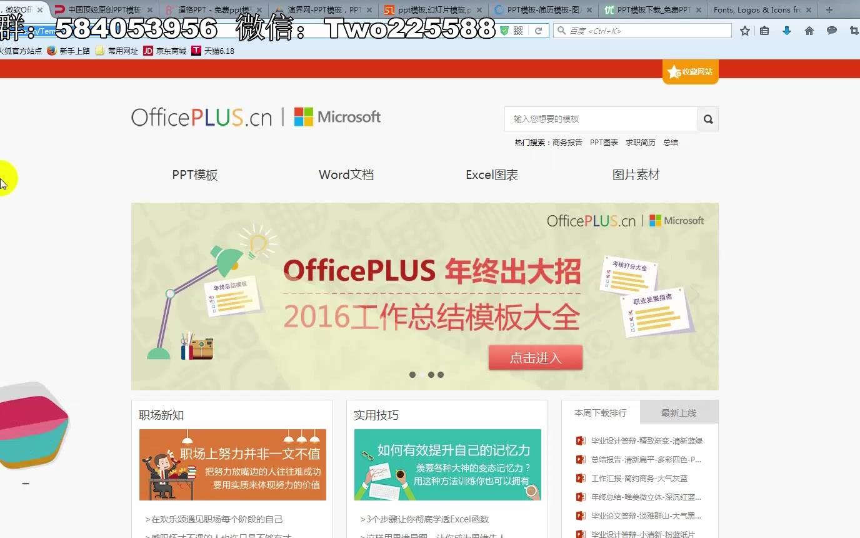Image resolution: width=860 pixels, height=538 pixels.
Task: Switch to 本周下载排行 ranking tab
Action: point(601,413)
